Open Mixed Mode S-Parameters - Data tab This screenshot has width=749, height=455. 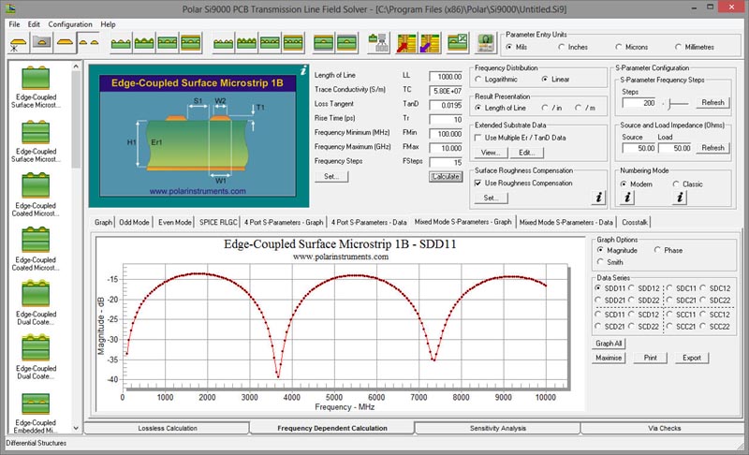[x=566, y=222]
